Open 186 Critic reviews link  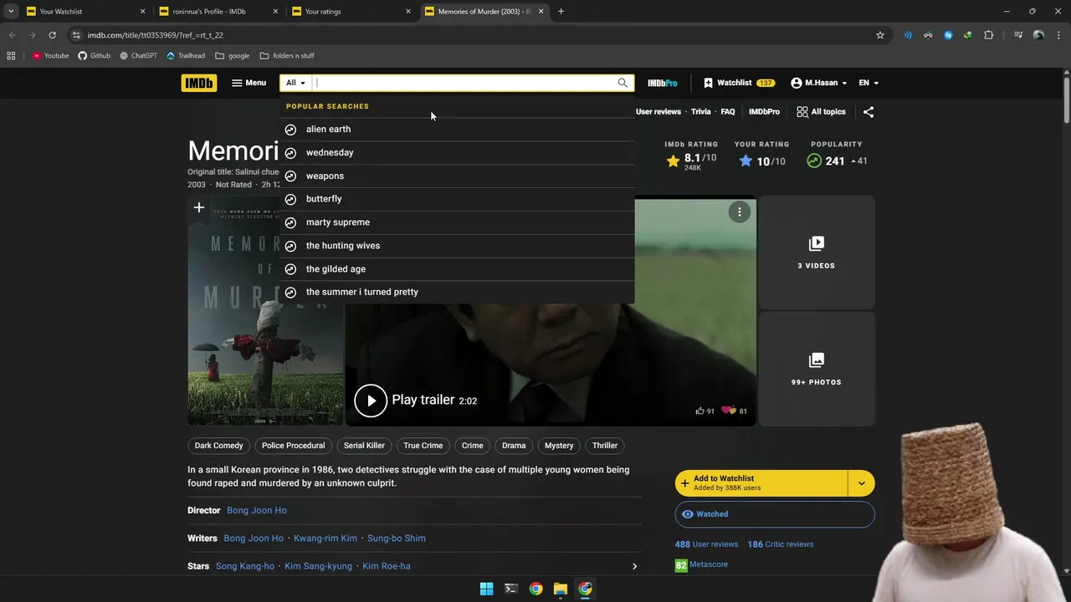click(x=781, y=544)
